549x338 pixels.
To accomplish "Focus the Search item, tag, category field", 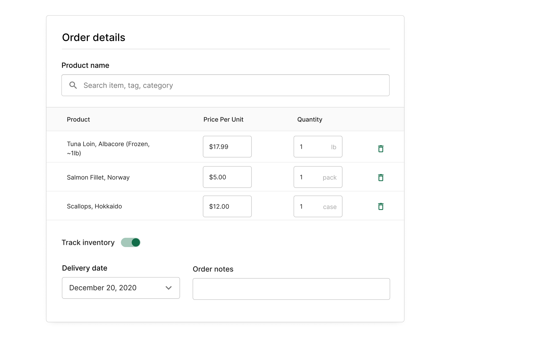I will point(225,85).
